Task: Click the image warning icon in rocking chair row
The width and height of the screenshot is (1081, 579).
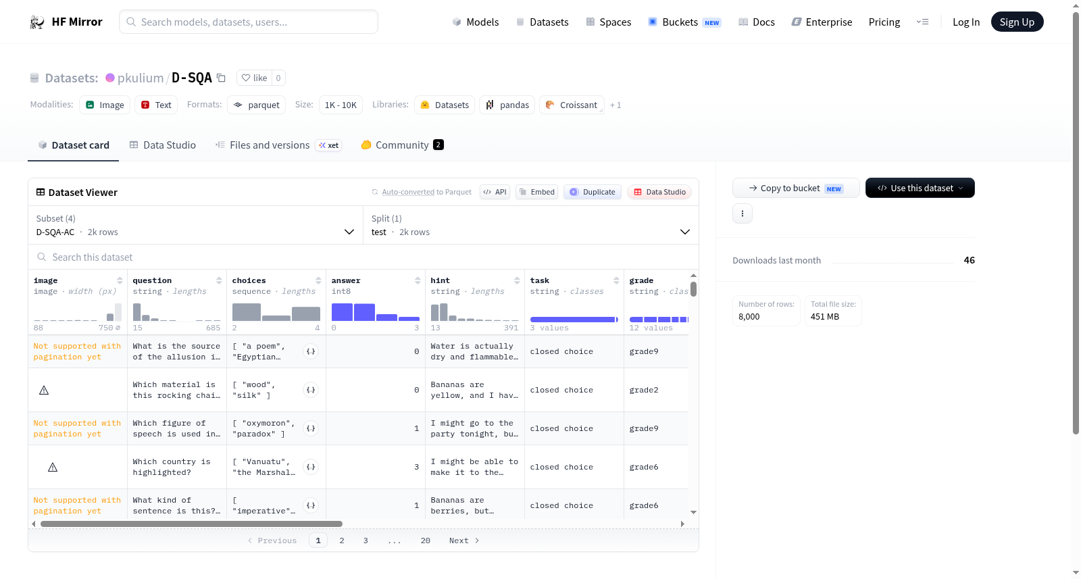Action: (44, 390)
